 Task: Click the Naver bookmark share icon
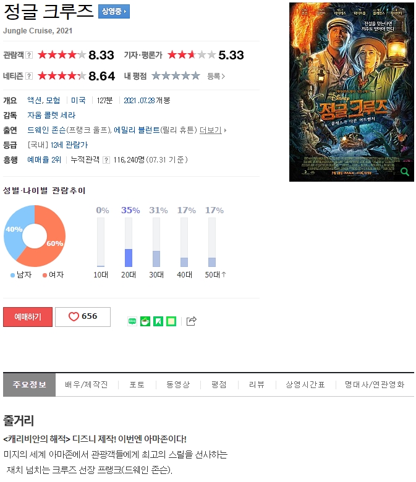(158, 321)
